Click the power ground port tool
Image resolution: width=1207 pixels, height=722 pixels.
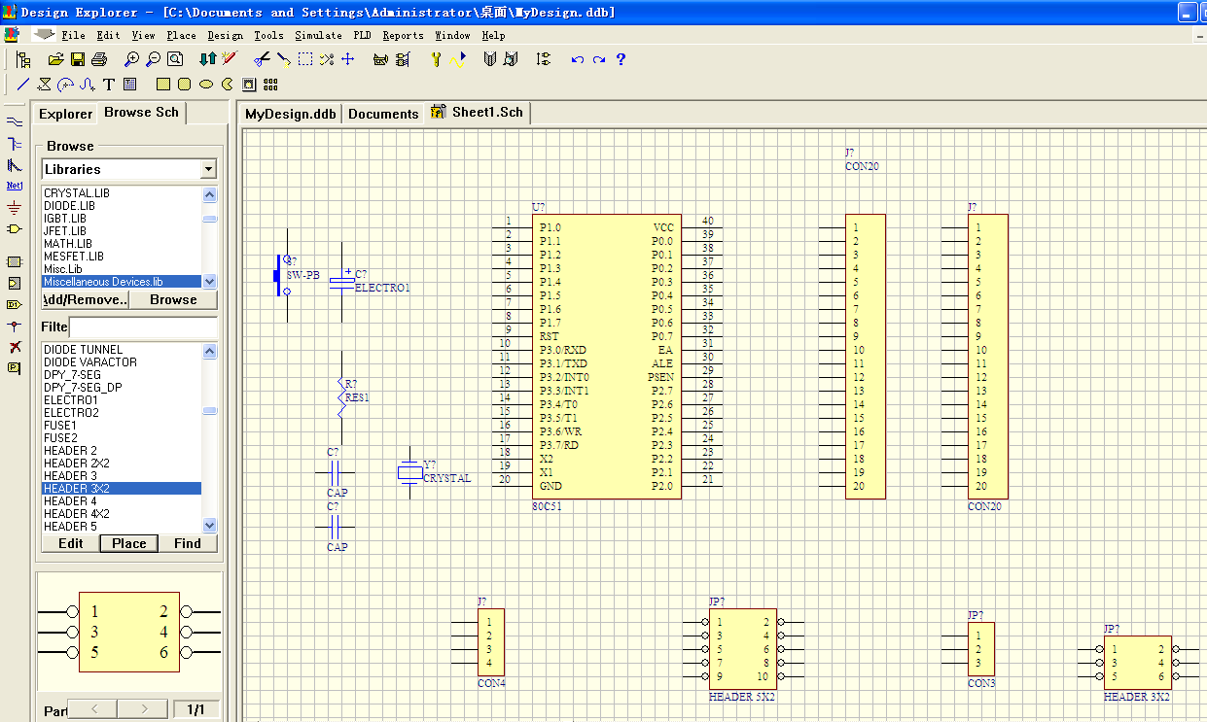(14, 207)
